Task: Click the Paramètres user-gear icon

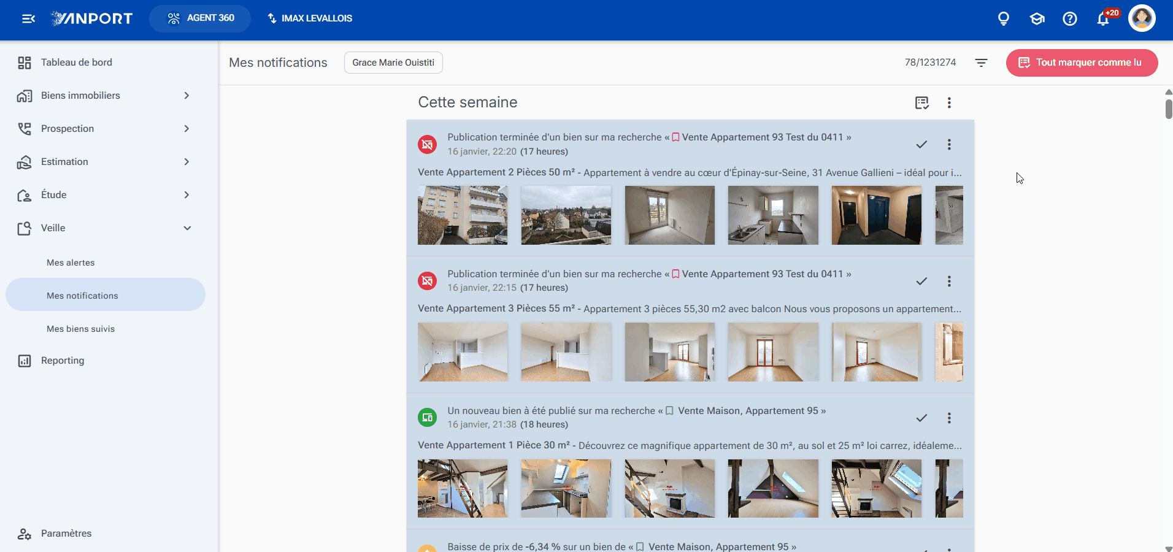Action: (25, 534)
